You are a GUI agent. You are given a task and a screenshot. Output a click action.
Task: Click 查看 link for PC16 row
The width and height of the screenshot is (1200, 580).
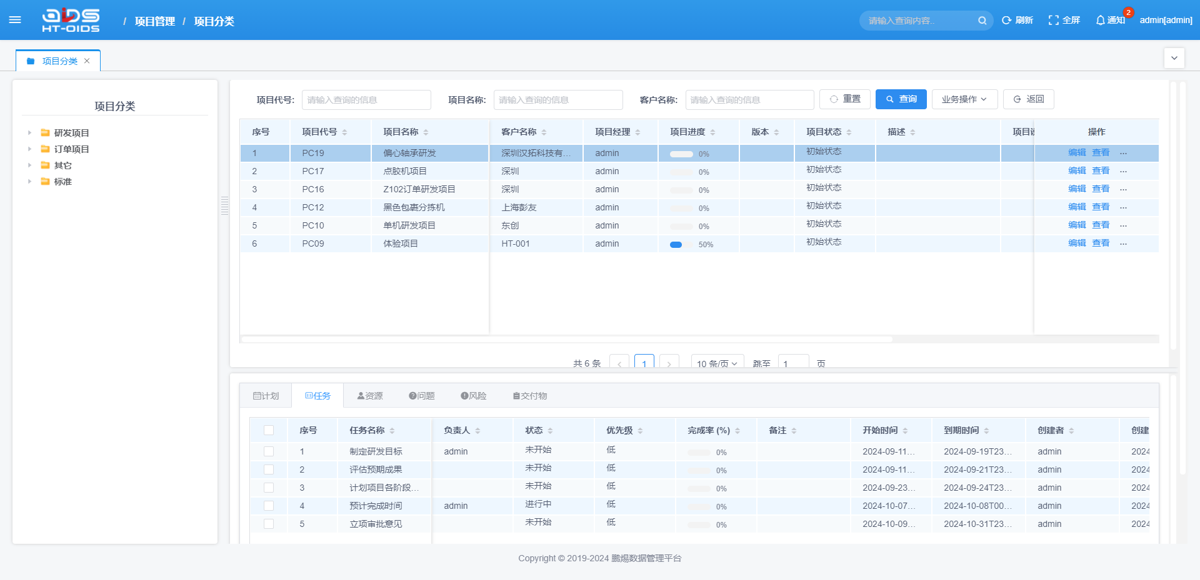pos(1101,189)
